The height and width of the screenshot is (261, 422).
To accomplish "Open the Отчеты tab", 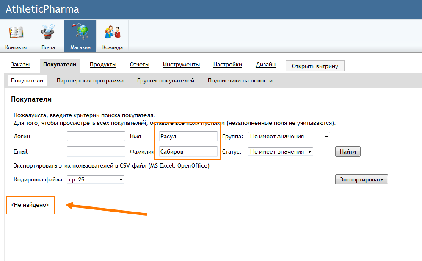I will point(139,65).
